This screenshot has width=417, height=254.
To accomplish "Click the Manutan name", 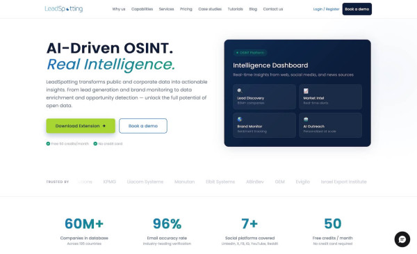I will 185,182.
